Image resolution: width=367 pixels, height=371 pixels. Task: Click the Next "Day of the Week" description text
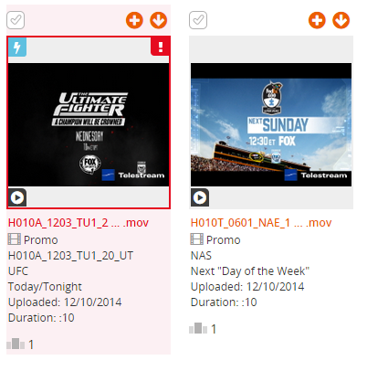[x=250, y=271]
